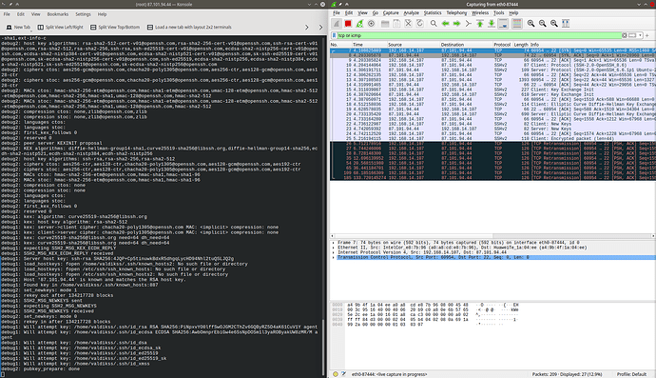The image size is (656, 378).
Task: Open Wireshark File menu
Action: pyautogui.click(x=337, y=13)
